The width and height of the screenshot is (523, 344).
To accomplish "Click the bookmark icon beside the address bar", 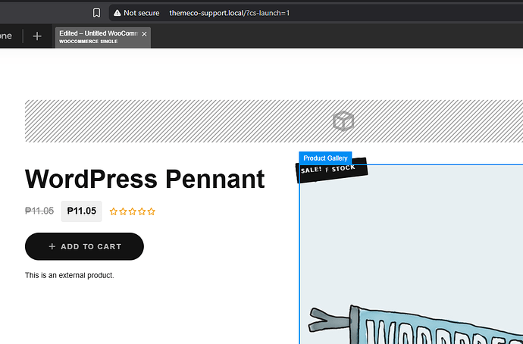I will point(96,13).
